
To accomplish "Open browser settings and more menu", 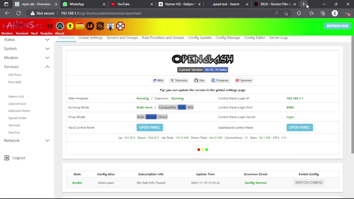I will tap(347, 13).
